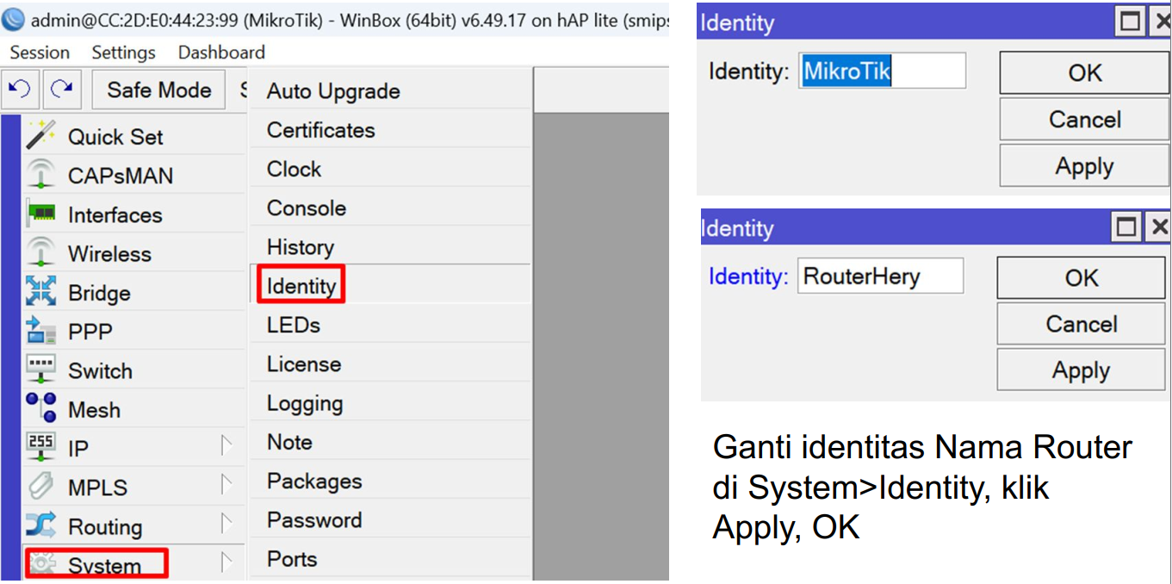Click the IP 255 icon

point(40,447)
